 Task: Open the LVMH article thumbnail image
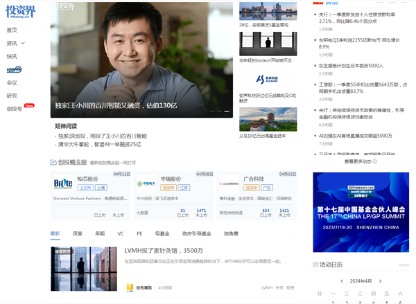pos(84,269)
